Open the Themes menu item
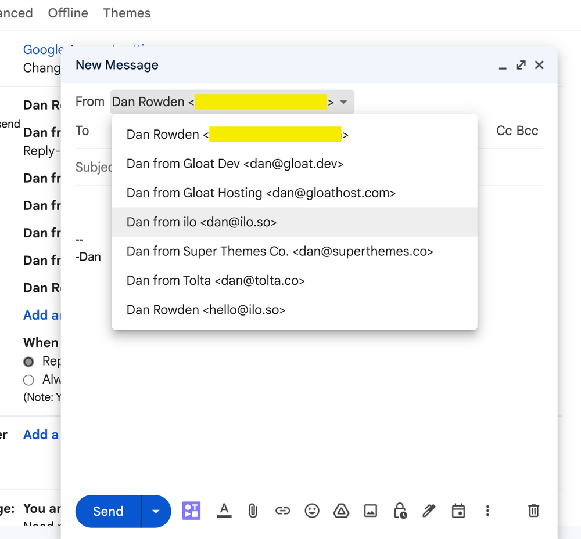581x539 pixels. point(127,13)
